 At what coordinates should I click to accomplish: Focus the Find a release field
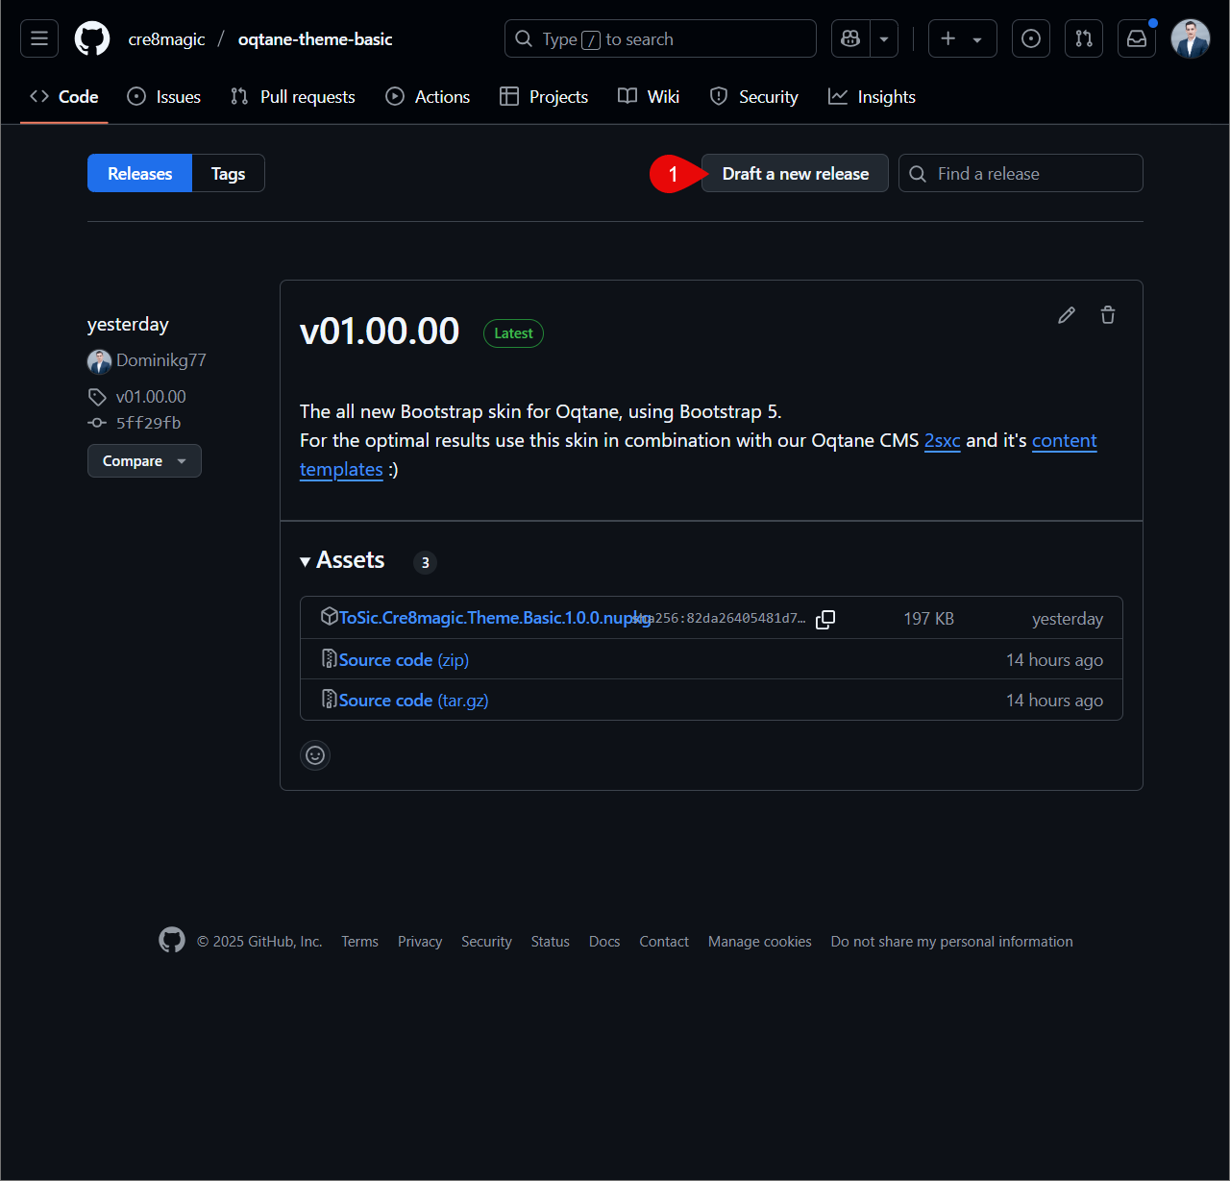point(1021,173)
